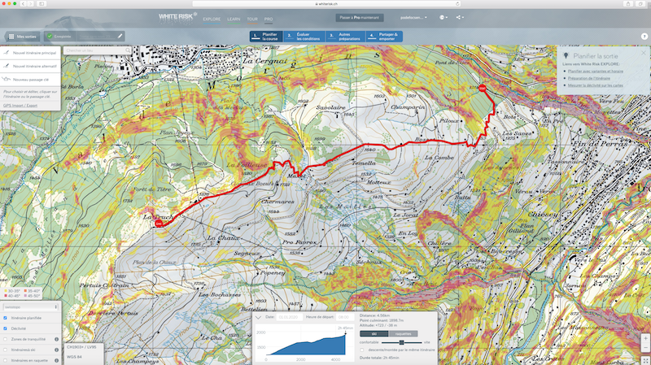
Task: Enable the Zones de tranquillité layer
Action: [7, 339]
